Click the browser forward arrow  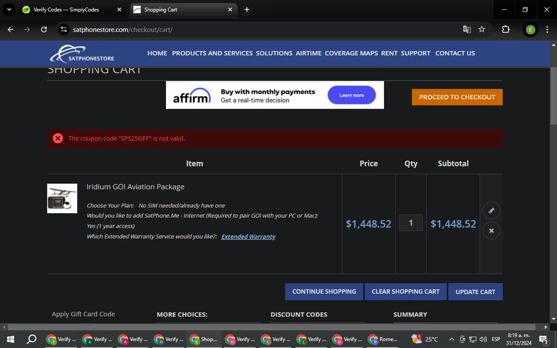coord(27,29)
